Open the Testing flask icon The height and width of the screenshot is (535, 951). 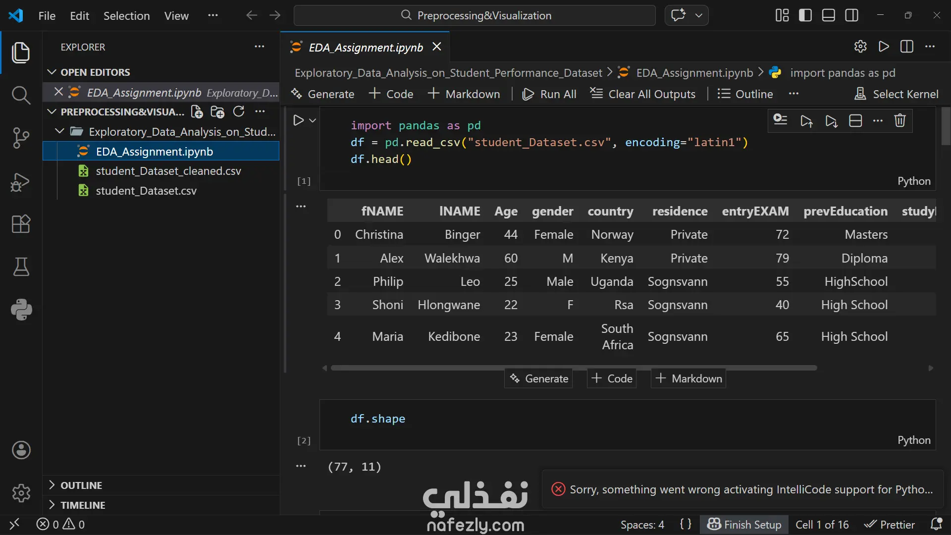tap(21, 267)
